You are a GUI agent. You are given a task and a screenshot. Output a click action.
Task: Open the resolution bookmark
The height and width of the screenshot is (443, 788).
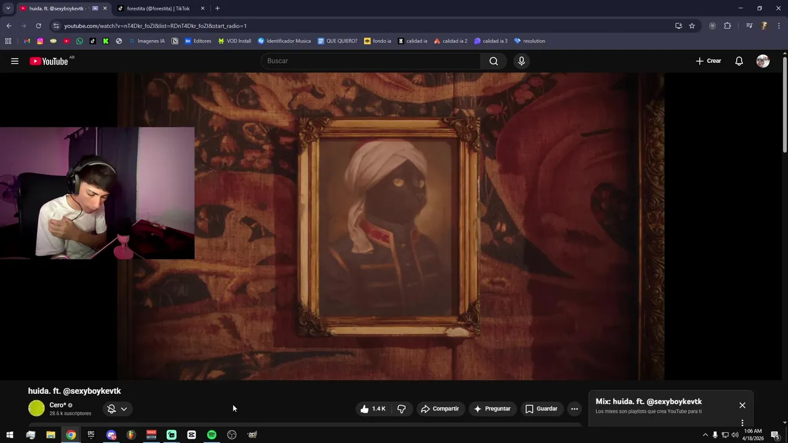[529, 41]
